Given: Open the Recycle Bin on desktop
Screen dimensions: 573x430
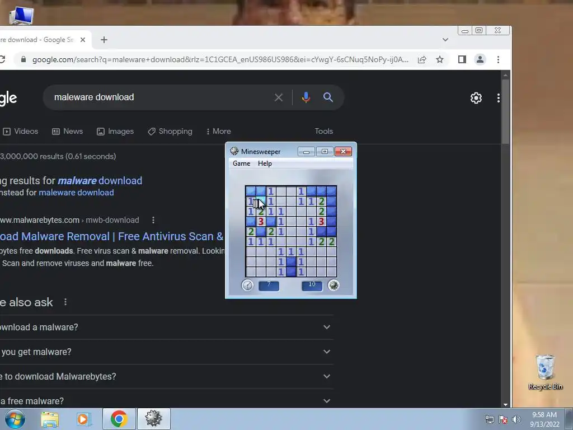Looking at the screenshot, I should coord(545,372).
